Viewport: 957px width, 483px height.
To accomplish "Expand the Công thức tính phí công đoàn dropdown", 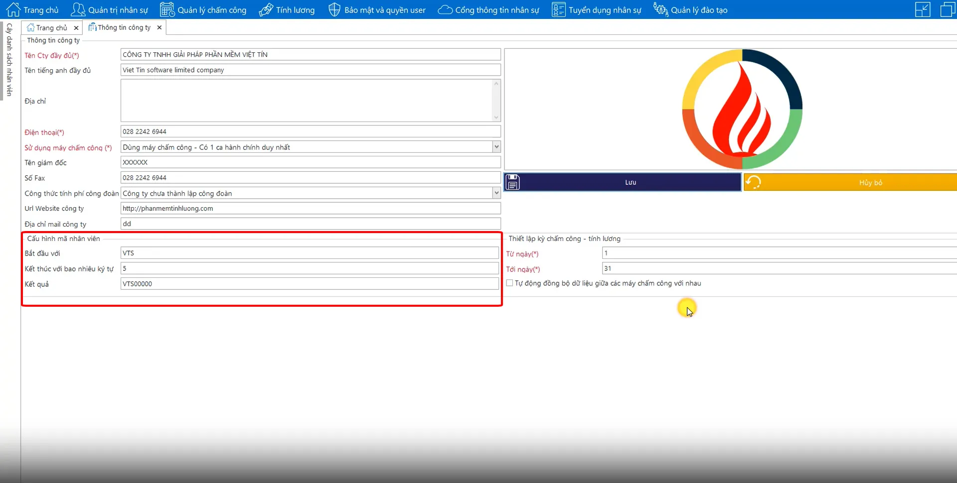I will pos(496,193).
